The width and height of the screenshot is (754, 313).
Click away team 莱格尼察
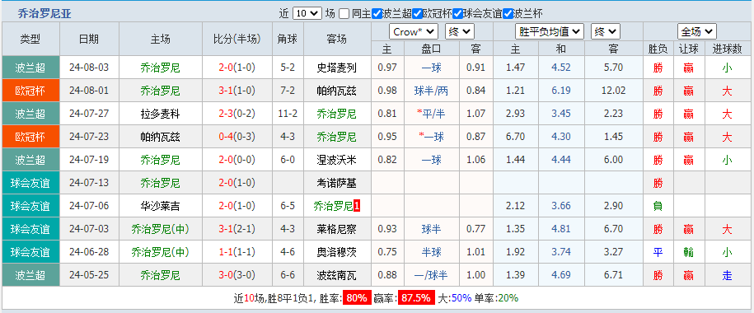click(337, 229)
